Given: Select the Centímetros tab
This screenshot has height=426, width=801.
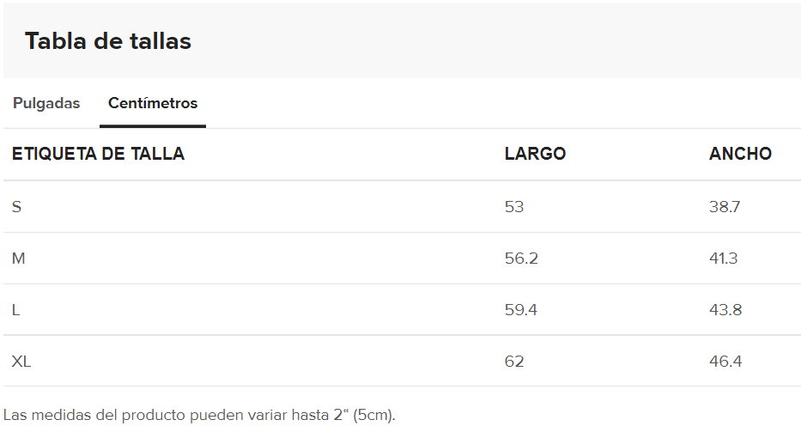Looking at the screenshot, I should click(153, 103).
